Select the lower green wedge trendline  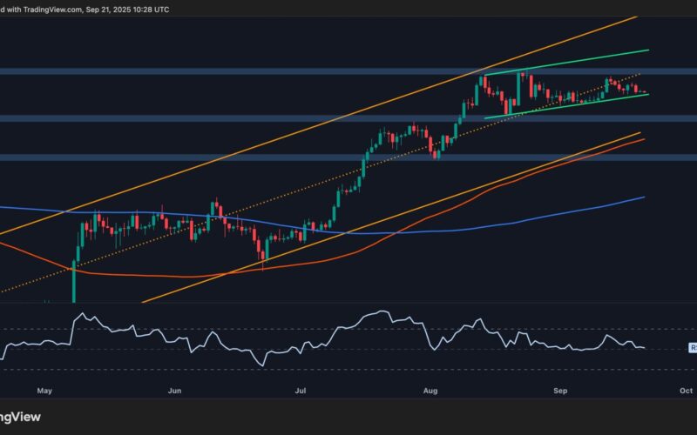[566, 106]
